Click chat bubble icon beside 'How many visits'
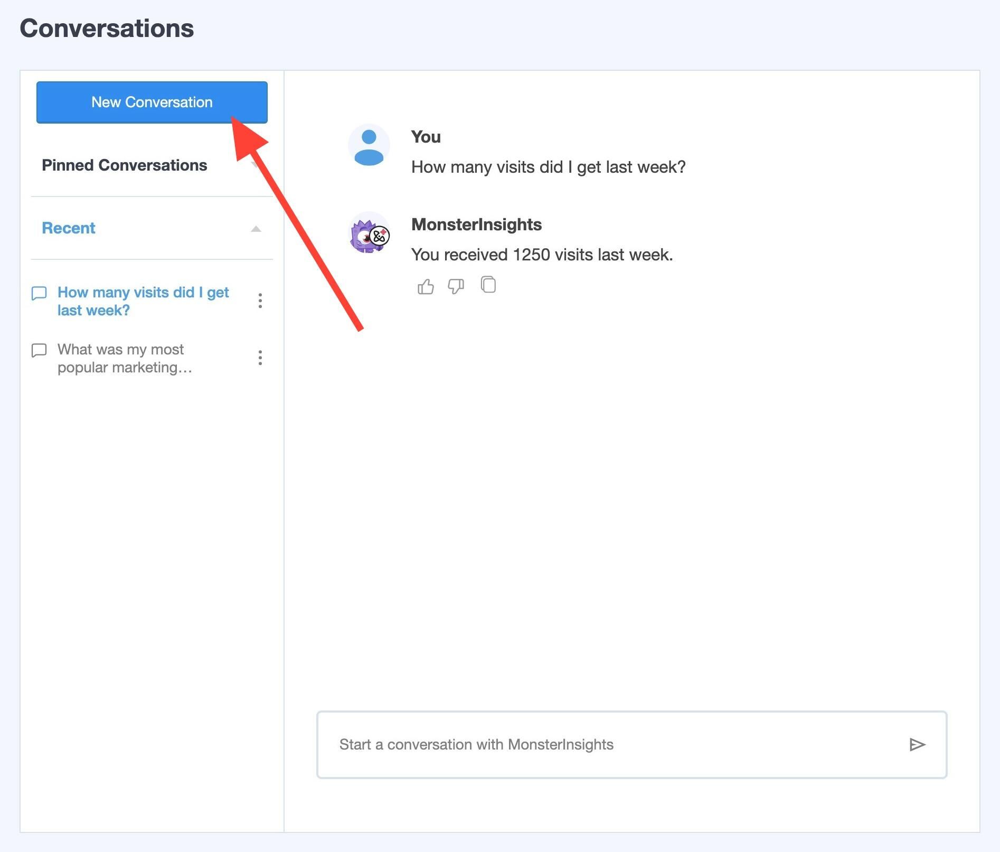 39,294
